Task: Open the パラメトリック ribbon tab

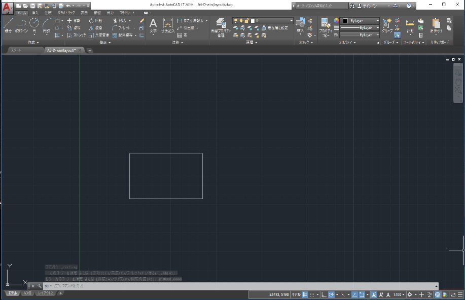Action: (x=66, y=13)
